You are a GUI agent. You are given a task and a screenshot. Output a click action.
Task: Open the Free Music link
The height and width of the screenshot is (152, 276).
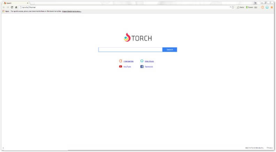[149, 61]
